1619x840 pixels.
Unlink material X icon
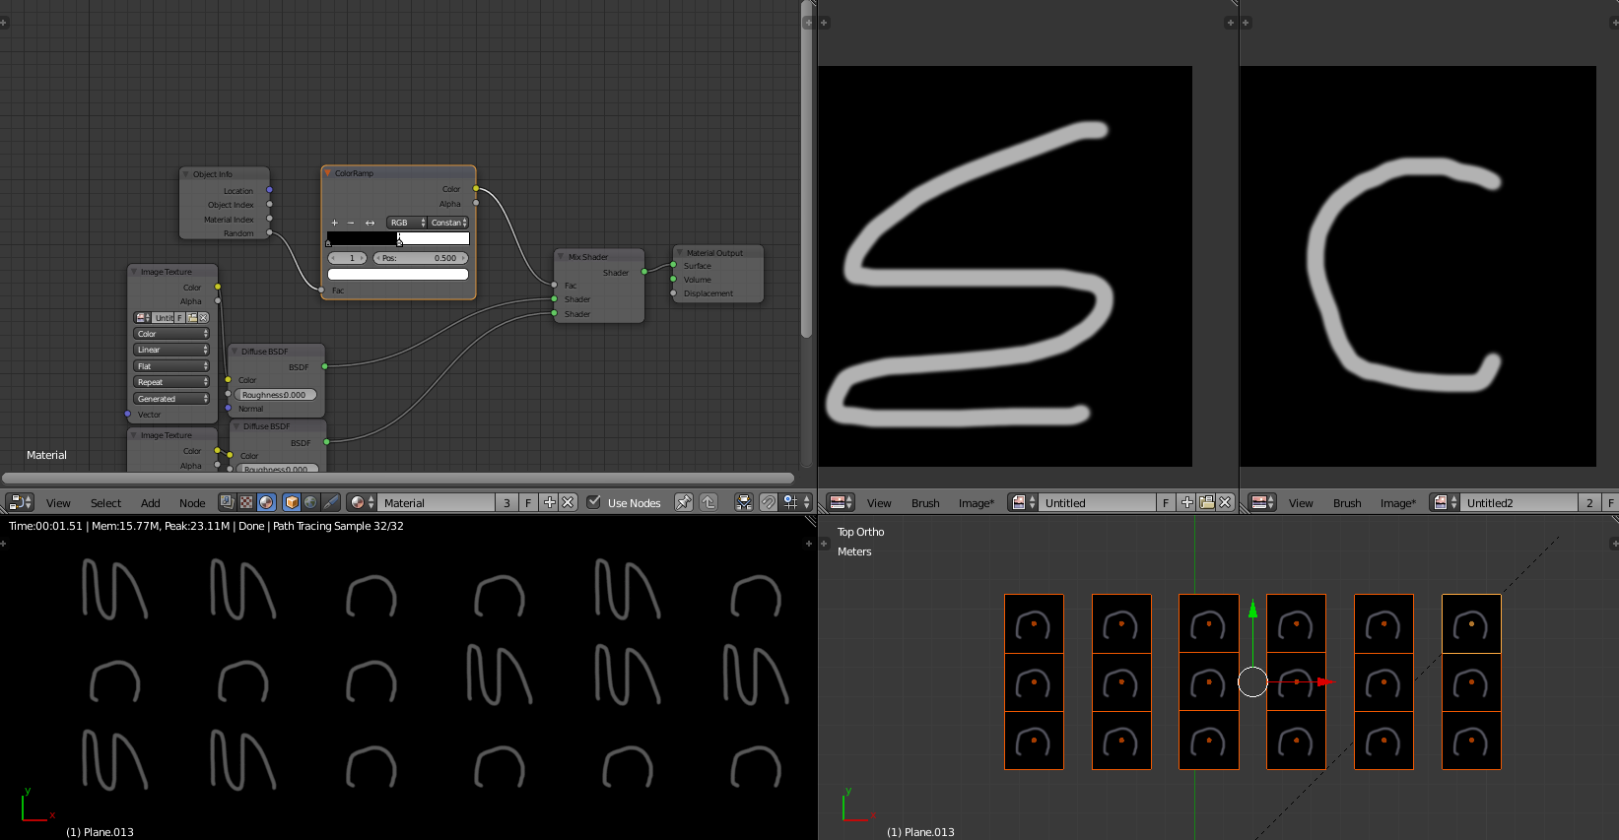tap(568, 502)
